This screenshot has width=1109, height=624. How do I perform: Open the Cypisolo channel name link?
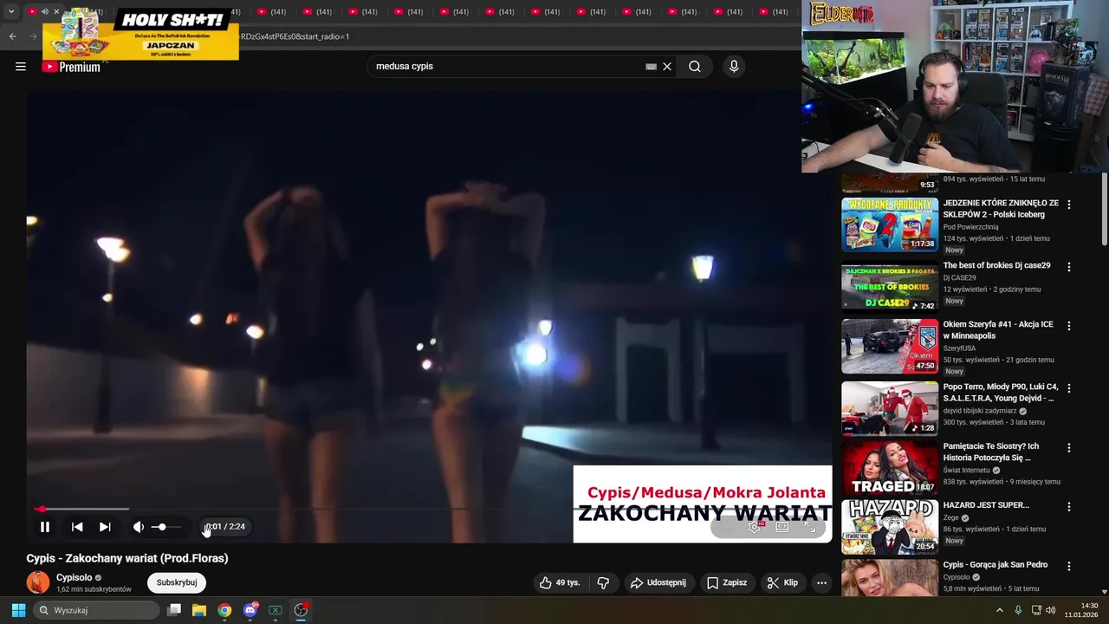coord(74,577)
